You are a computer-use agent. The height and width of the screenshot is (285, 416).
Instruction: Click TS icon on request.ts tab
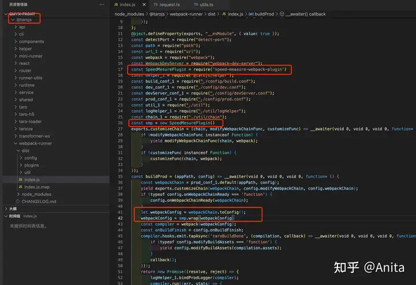(x=156, y=5)
